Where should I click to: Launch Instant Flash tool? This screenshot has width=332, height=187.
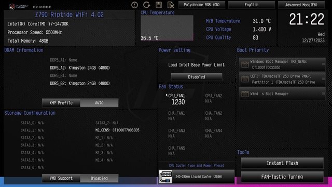(282, 163)
